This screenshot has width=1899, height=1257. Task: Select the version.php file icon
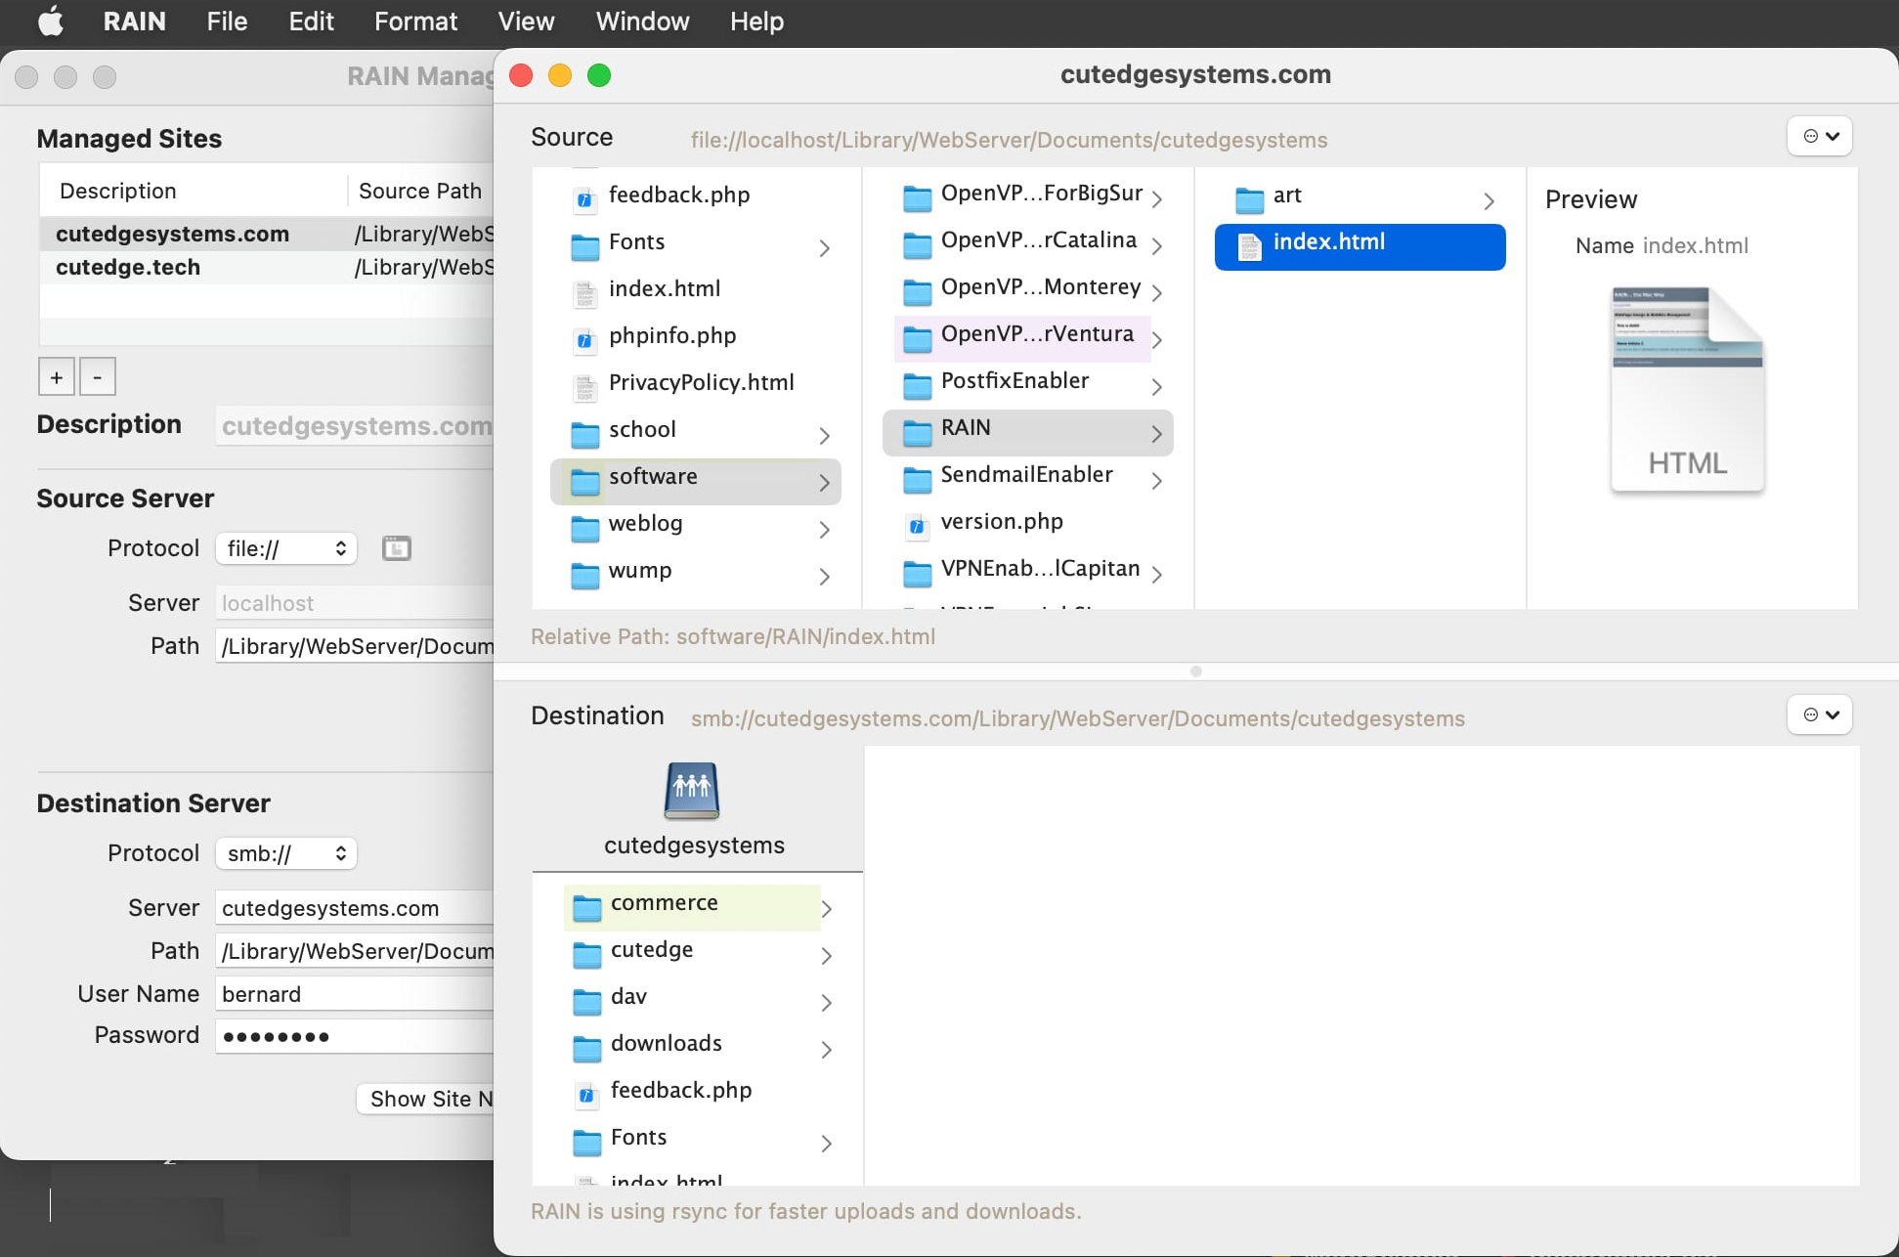(916, 525)
